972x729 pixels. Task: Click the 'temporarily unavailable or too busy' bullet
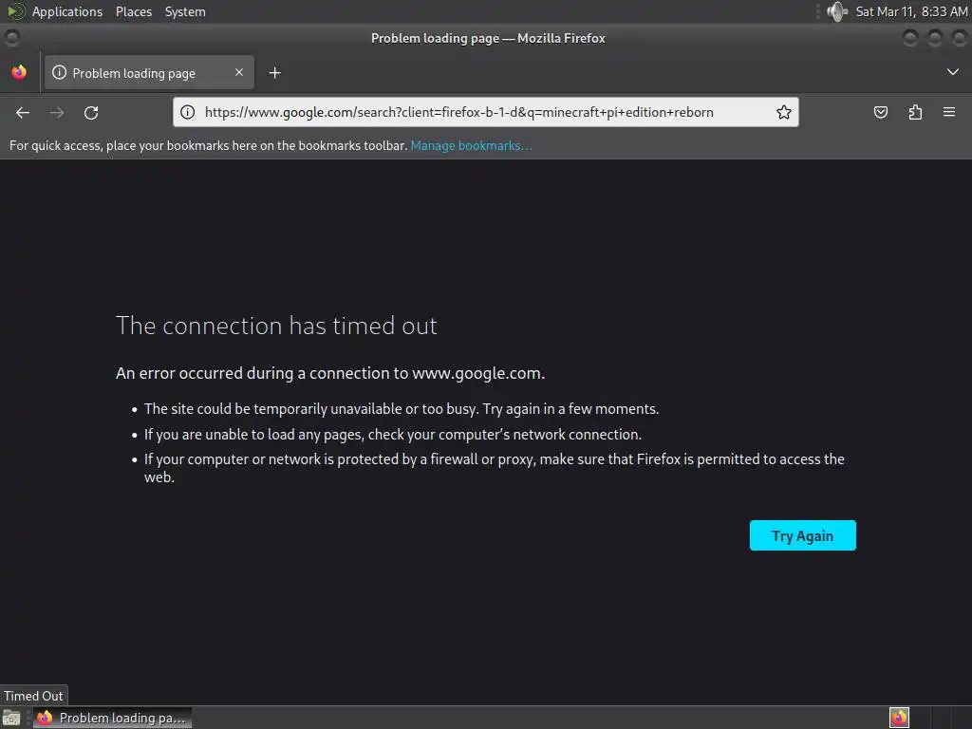[402, 409]
